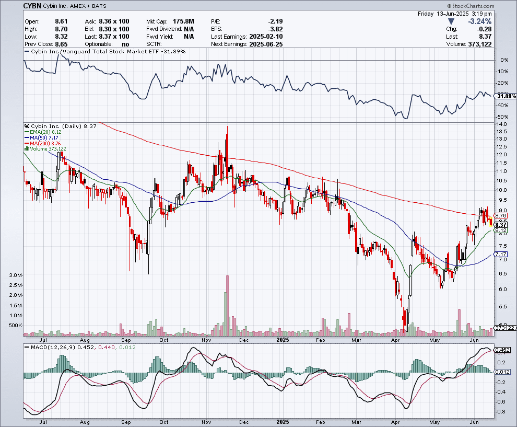Click the down-triangle change indicator icon

pos(451,21)
